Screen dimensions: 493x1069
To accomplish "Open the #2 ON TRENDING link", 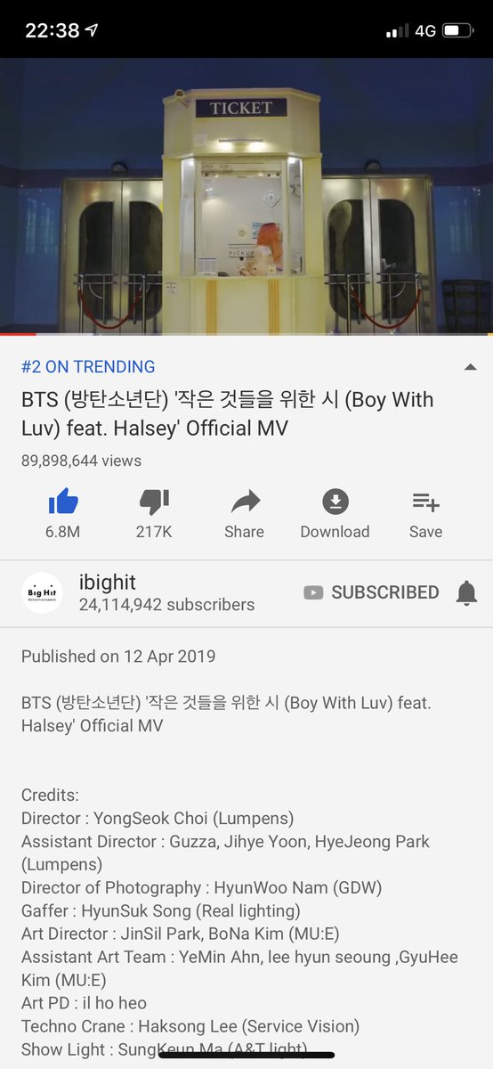I will [x=88, y=366].
